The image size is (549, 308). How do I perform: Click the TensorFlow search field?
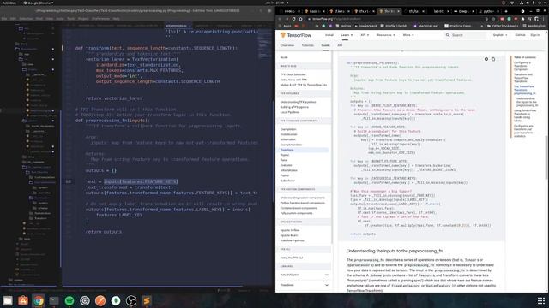466,35
